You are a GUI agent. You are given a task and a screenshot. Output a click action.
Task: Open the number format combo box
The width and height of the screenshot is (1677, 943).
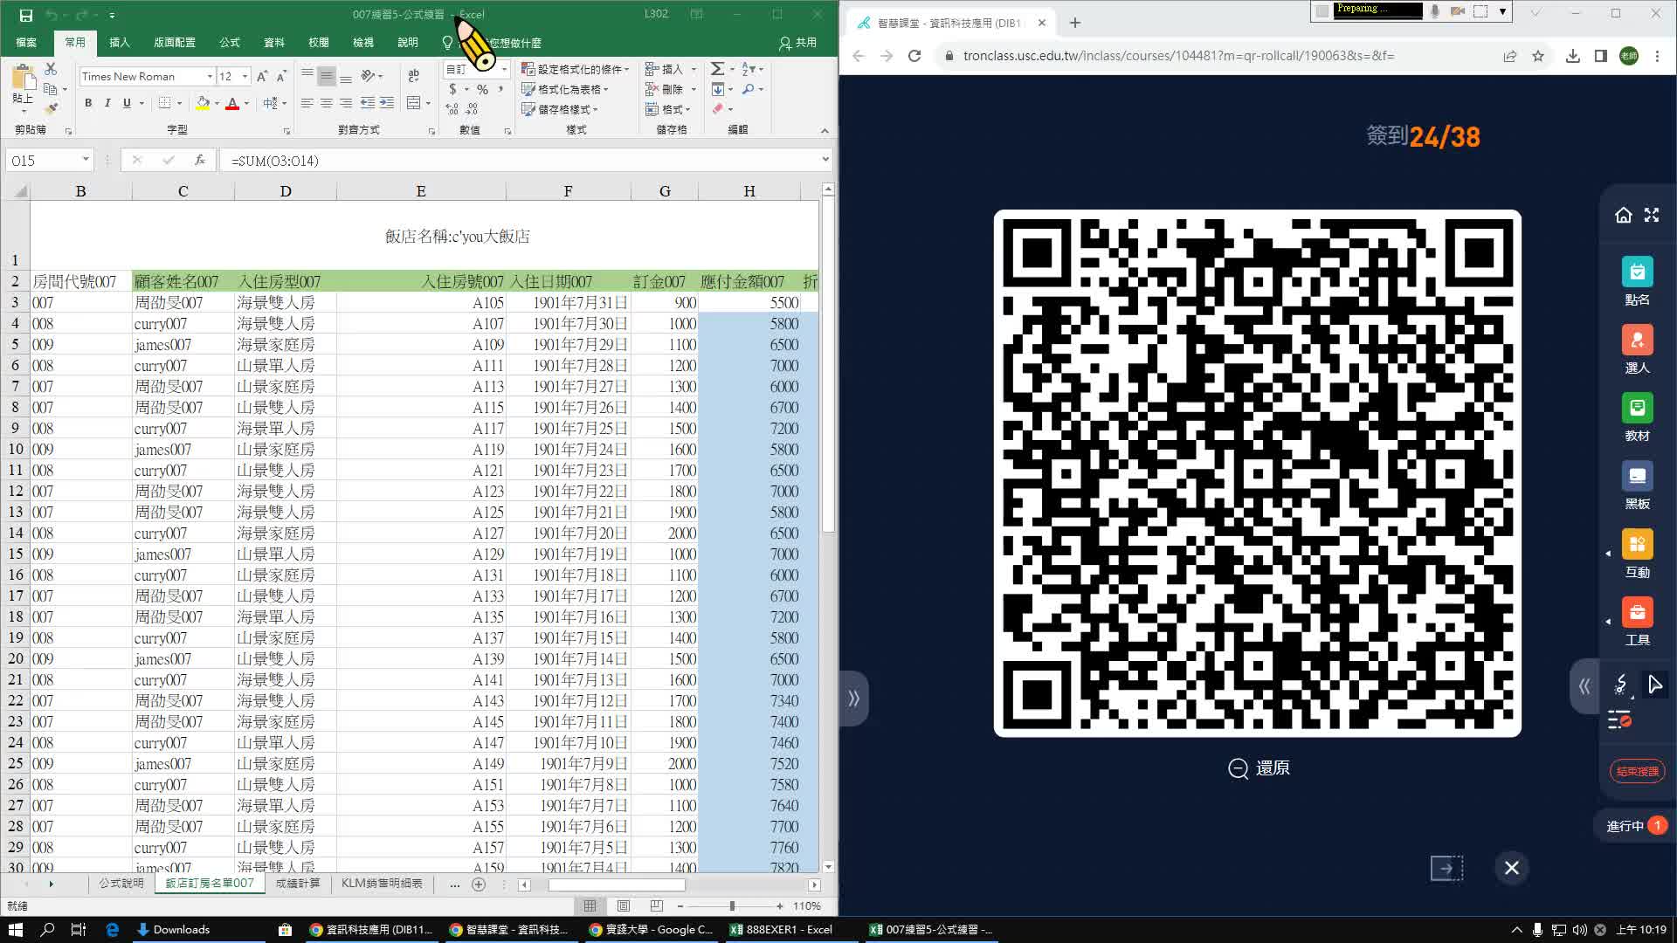[x=477, y=69]
